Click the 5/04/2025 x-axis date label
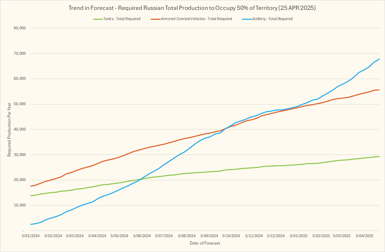Image resolution: width=385 pixels, height=252 pixels. pyautogui.click(x=365, y=235)
